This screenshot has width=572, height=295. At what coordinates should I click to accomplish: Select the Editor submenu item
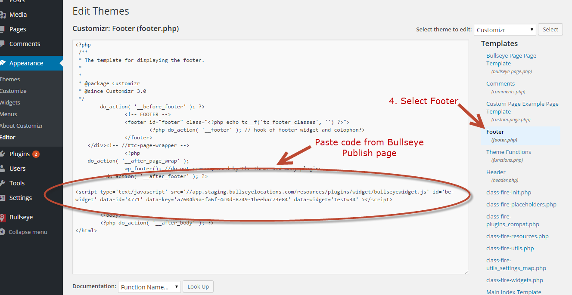[8, 137]
